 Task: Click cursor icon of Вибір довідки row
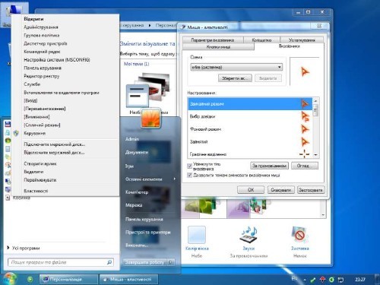[306, 116]
